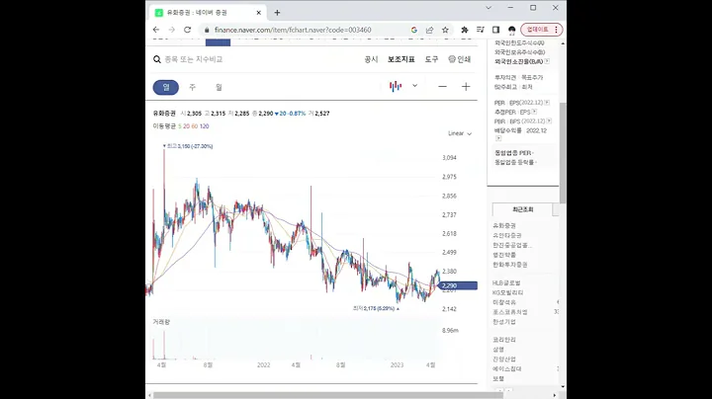This screenshot has height=399, width=712.
Task: Open 한성기업 in recent list
Action: click(x=504, y=321)
